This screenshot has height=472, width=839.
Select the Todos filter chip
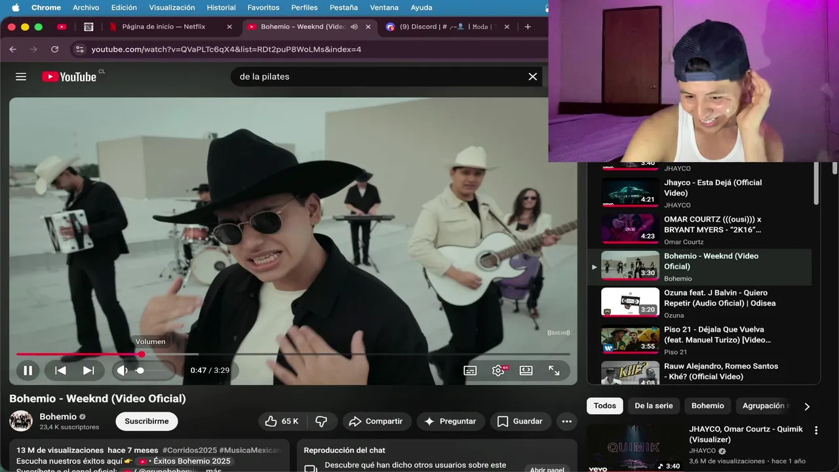click(604, 406)
